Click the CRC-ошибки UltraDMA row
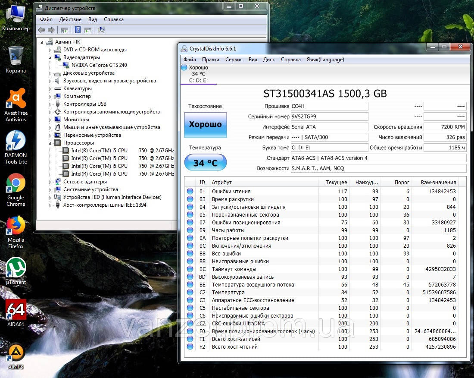The image size is (474, 378). (321, 323)
